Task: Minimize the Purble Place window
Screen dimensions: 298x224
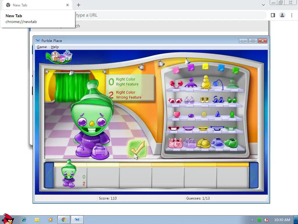Action: pos(243,41)
